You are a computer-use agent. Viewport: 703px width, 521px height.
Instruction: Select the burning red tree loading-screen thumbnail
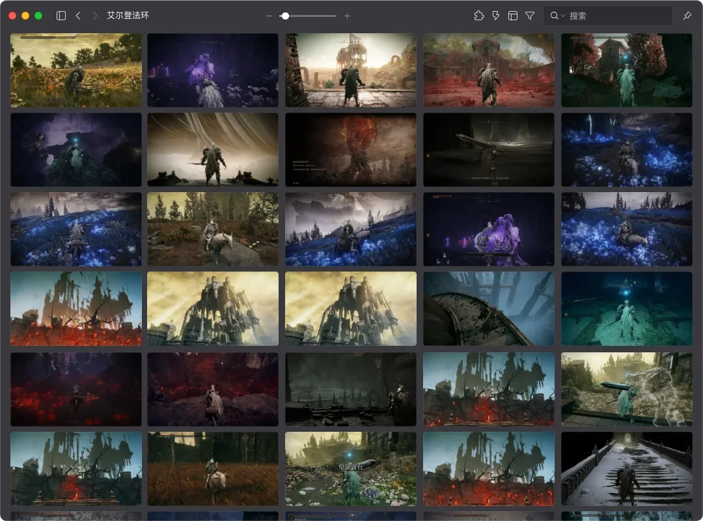pyautogui.click(x=351, y=149)
